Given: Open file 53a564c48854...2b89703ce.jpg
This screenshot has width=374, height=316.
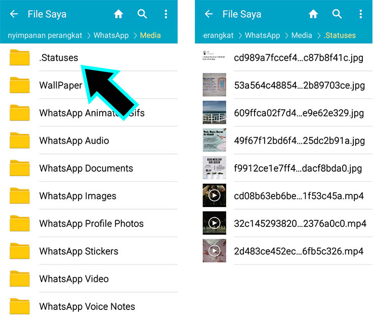Looking at the screenshot, I should pyautogui.click(x=299, y=85).
